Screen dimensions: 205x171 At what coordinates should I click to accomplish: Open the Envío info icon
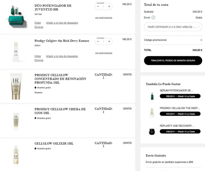[x=153, y=17]
